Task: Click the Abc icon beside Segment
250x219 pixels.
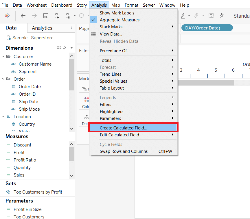Action: [x=14, y=72]
